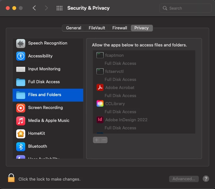Select Media & Apple Music category
Screen dimensions: 215x189
click(48, 121)
